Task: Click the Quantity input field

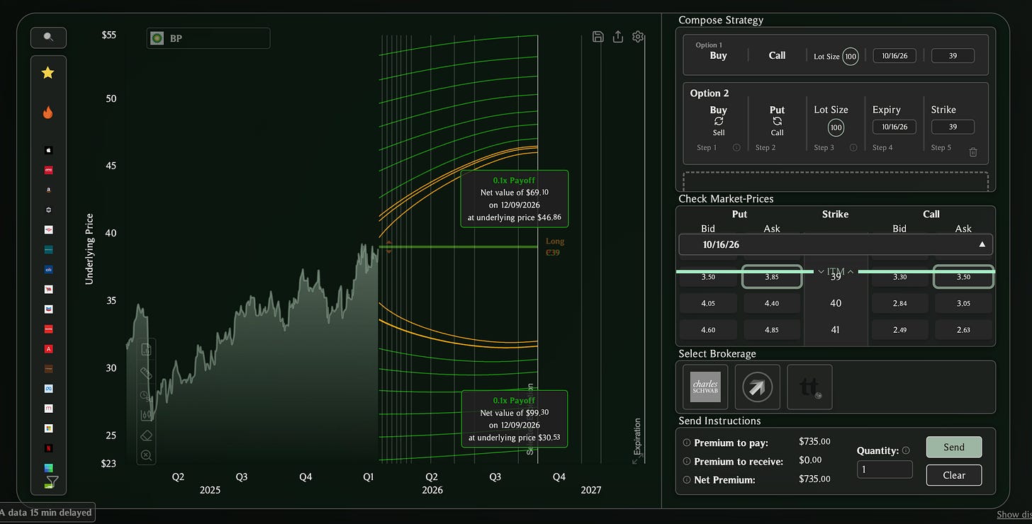Action: click(x=885, y=469)
